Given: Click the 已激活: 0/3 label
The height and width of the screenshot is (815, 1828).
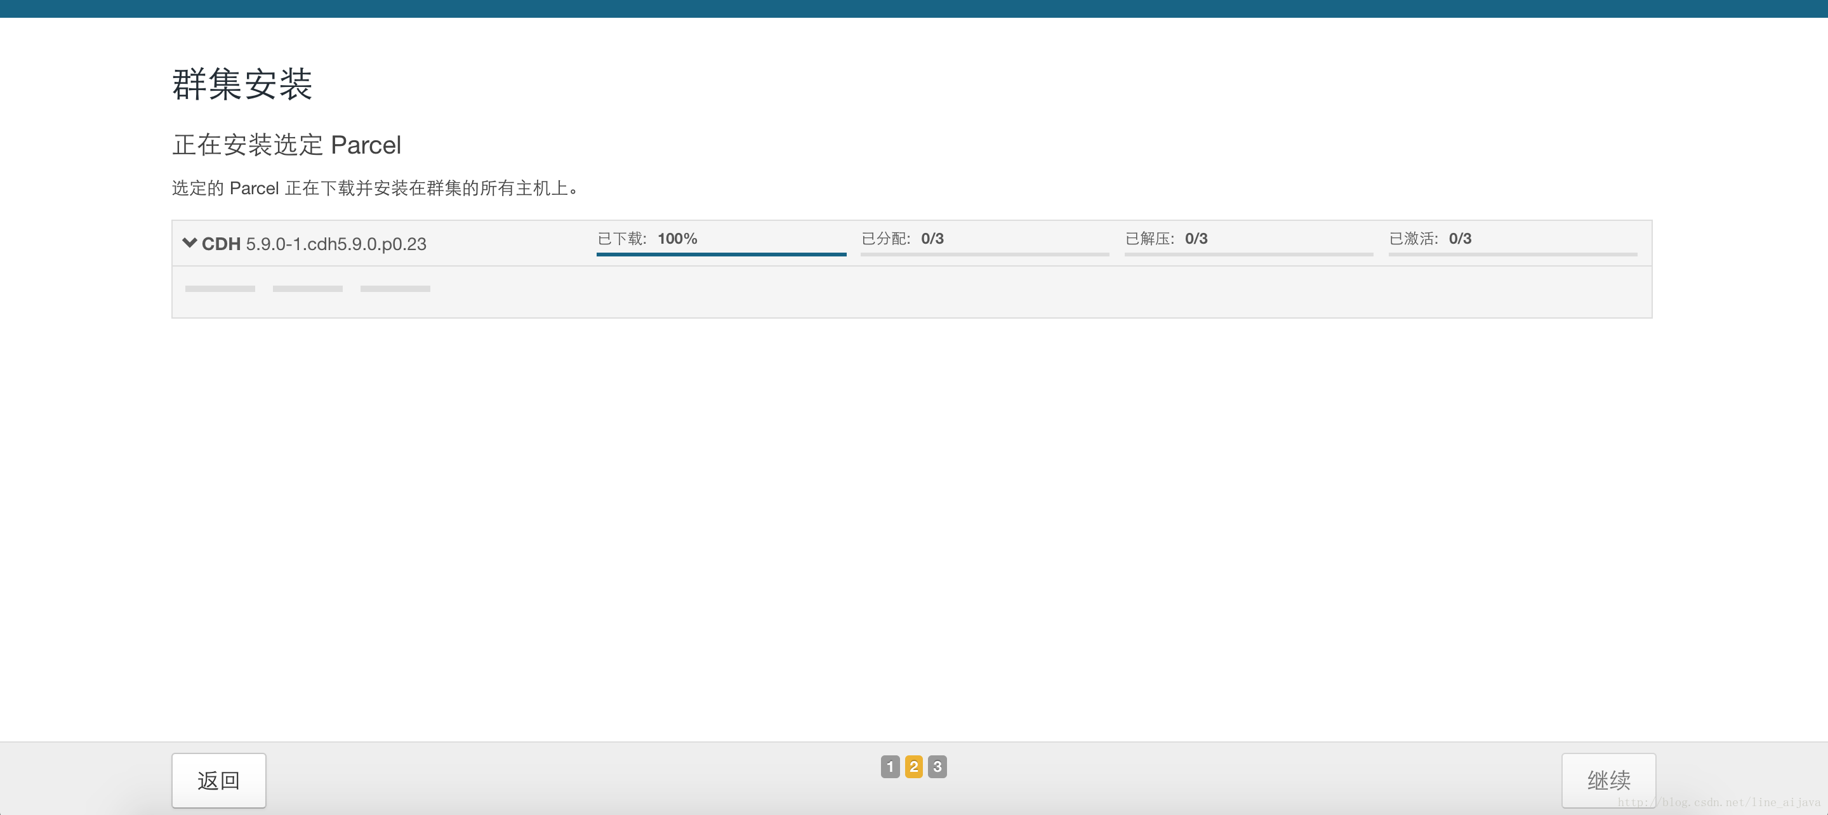Looking at the screenshot, I should click(1431, 239).
